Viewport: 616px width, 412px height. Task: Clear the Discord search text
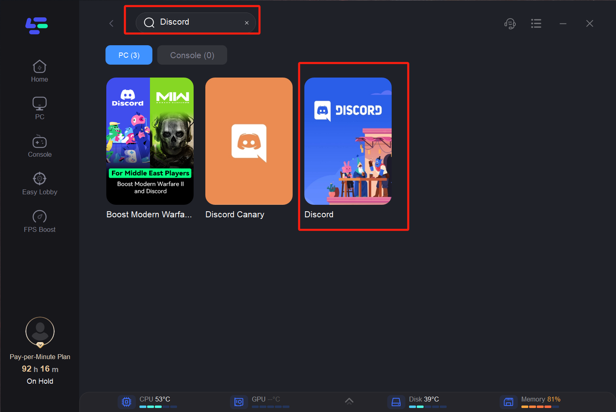pyautogui.click(x=247, y=23)
